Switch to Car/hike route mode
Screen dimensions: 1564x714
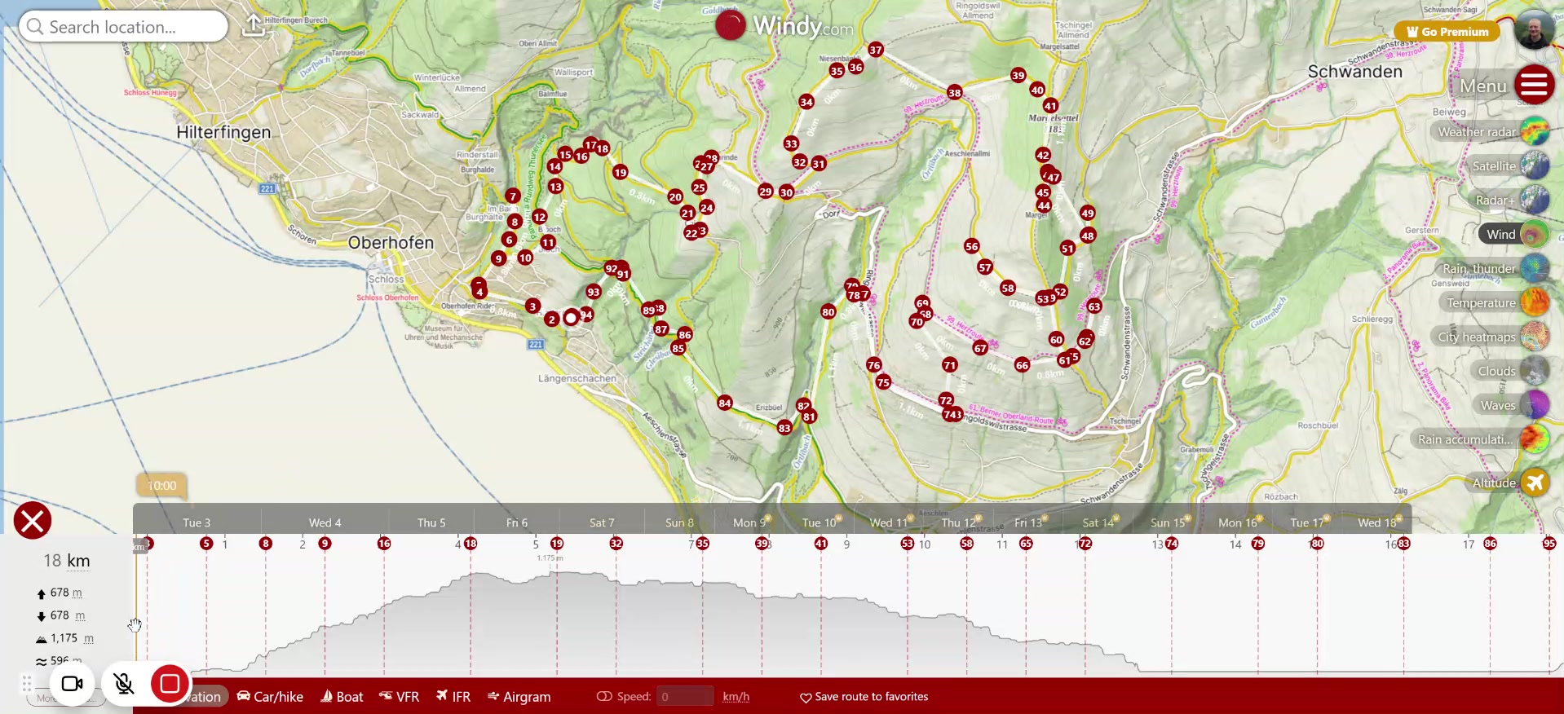coord(270,697)
